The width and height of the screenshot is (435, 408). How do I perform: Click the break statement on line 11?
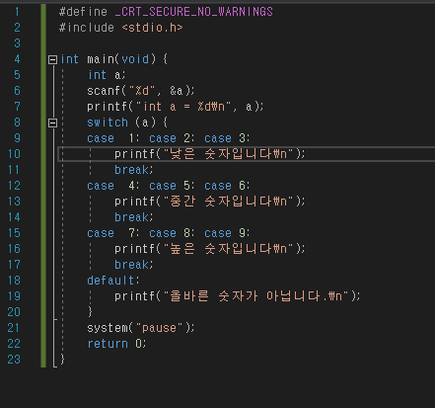coord(134,170)
